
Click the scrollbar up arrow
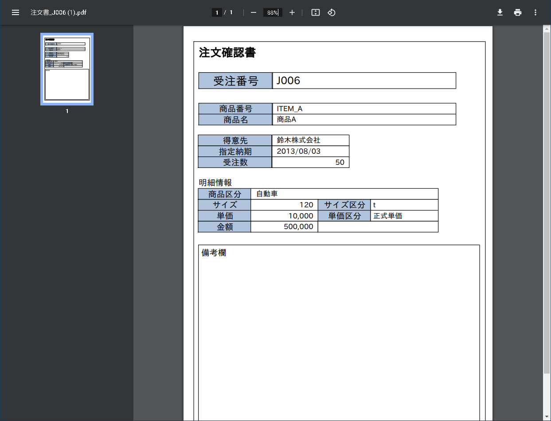pos(547,29)
